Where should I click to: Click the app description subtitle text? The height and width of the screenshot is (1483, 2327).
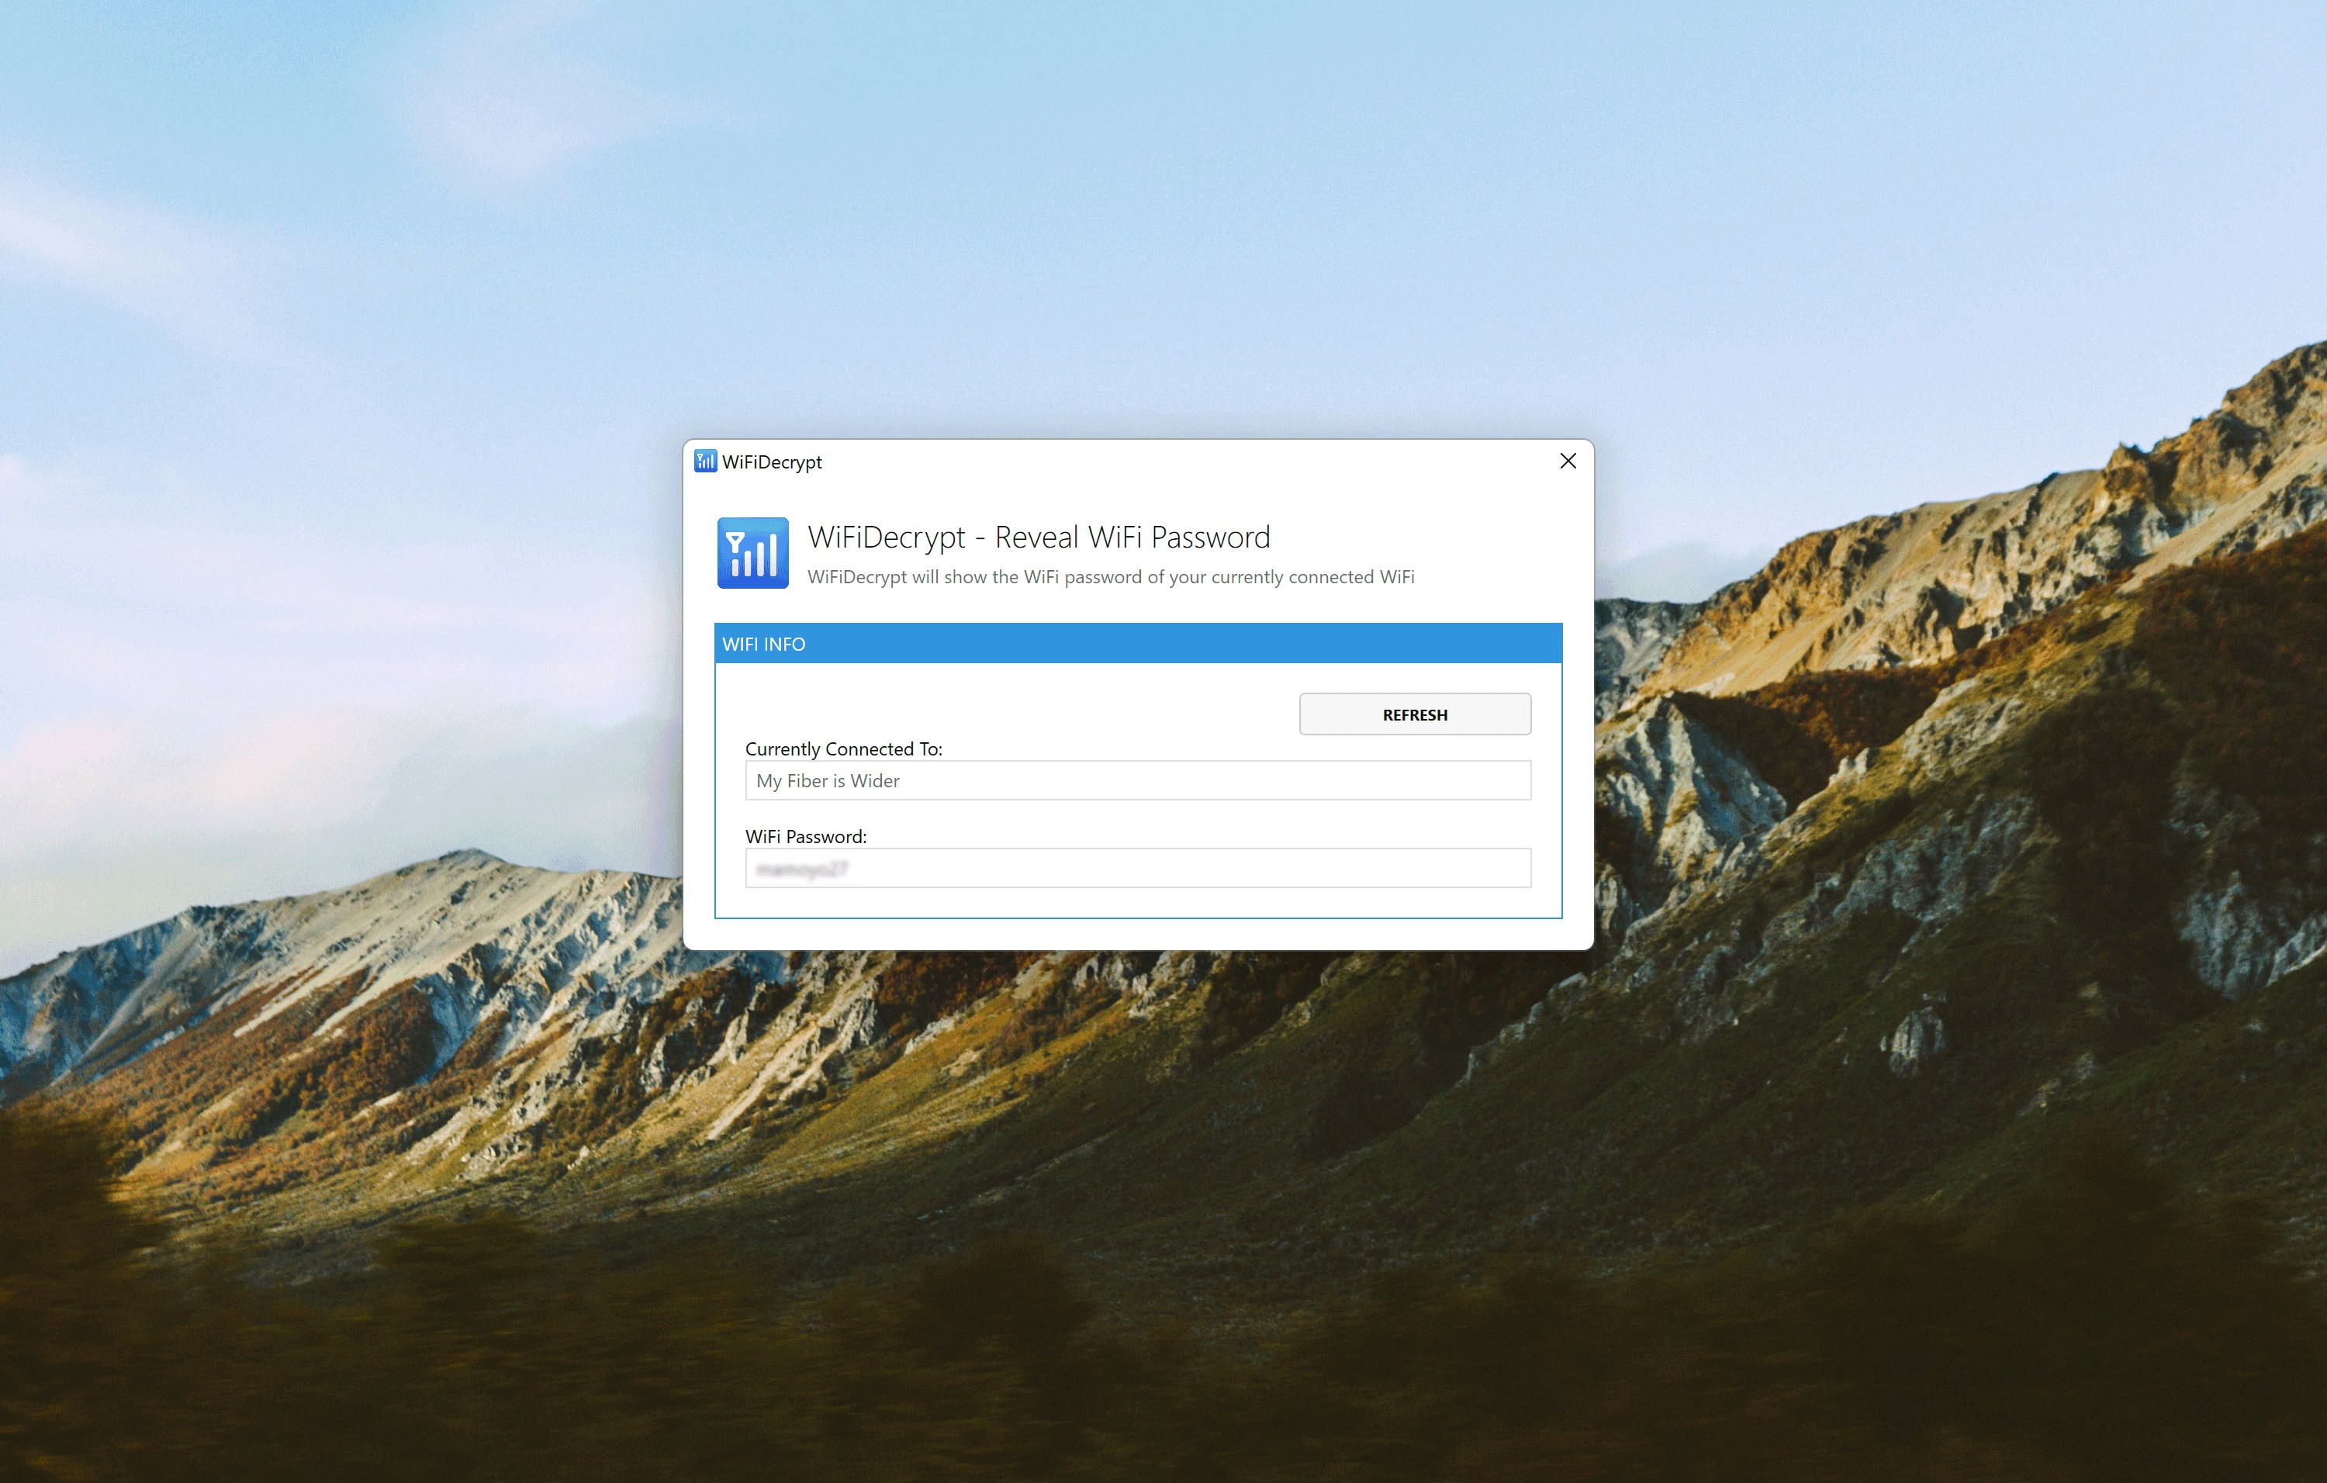1112,577
